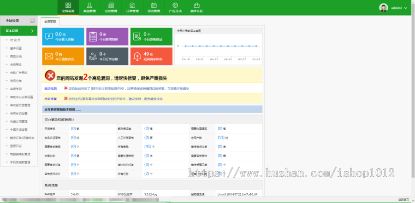Viewport: 415px width, 203px height.
Task: Switch to the 全局管理 tab
Action: tap(50, 22)
